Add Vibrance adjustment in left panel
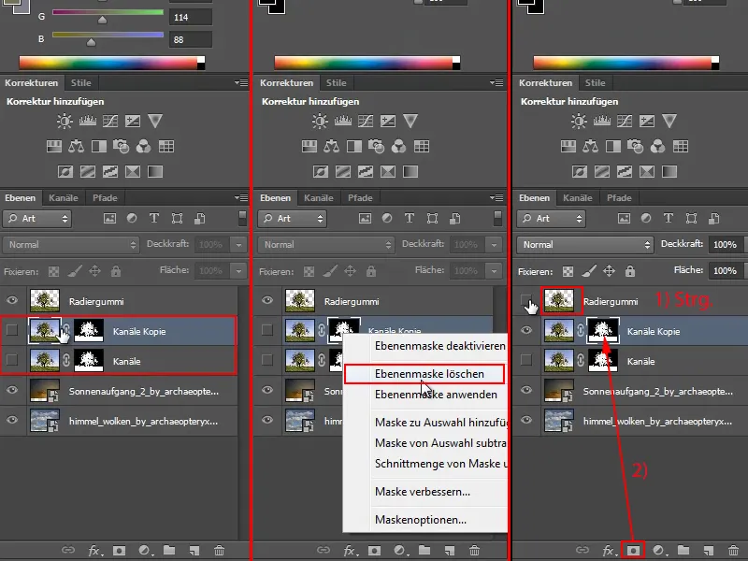748x561 pixels. pos(155,121)
